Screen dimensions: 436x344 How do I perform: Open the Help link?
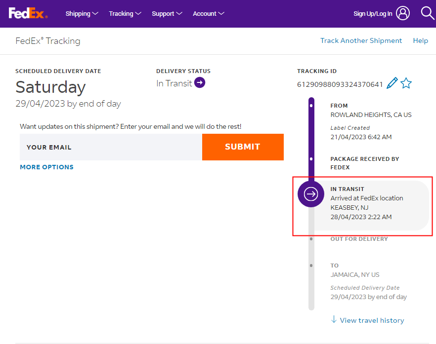tap(420, 40)
